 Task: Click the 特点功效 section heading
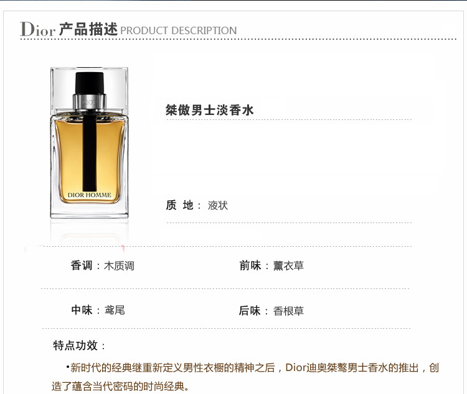(x=75, y=346)
